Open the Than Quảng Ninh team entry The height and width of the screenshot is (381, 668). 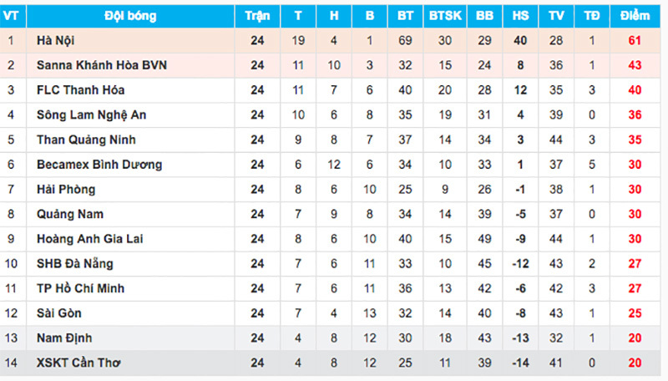(86, 140)
